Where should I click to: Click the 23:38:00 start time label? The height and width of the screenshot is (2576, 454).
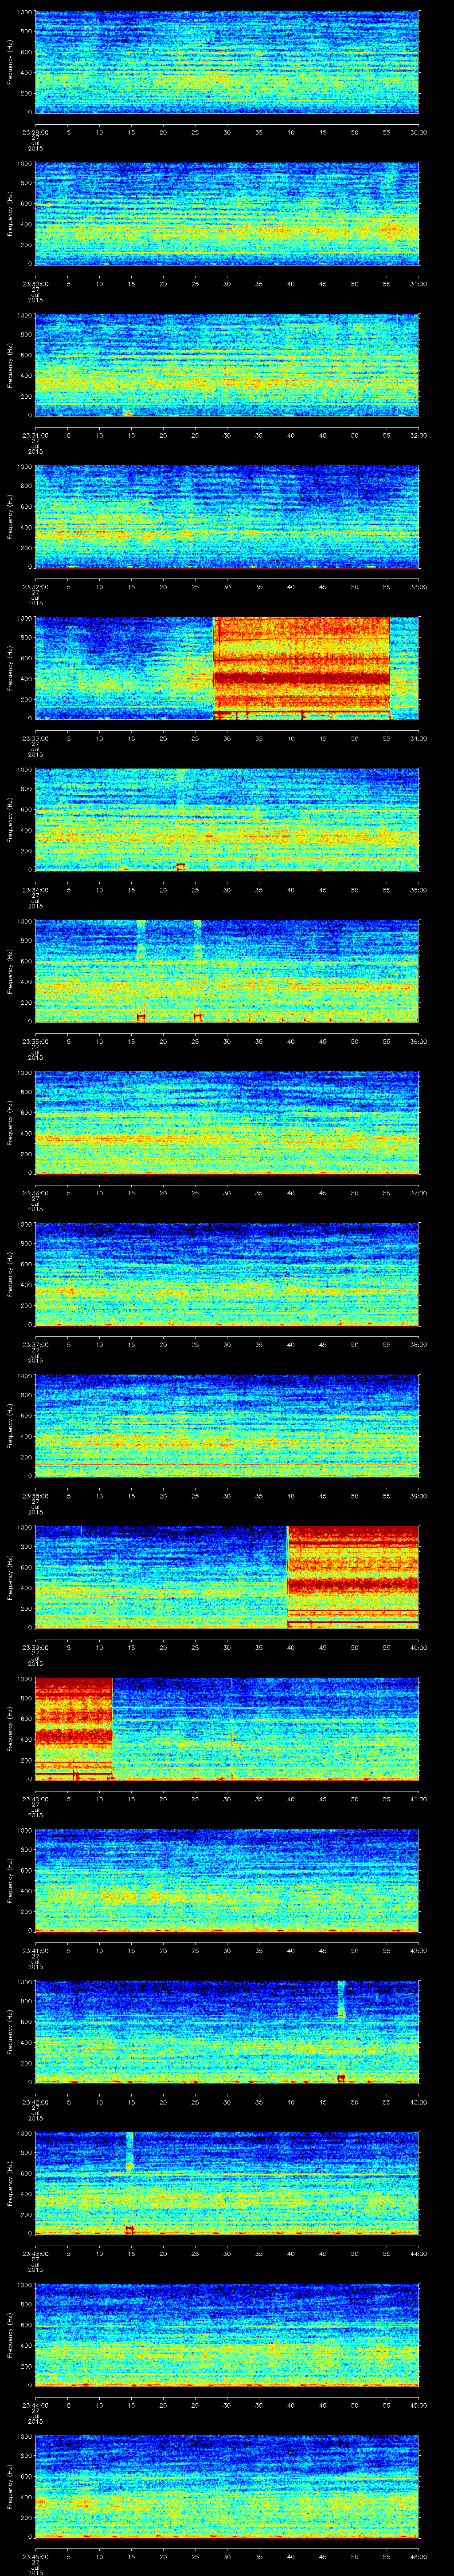[x=35, y=1495]
